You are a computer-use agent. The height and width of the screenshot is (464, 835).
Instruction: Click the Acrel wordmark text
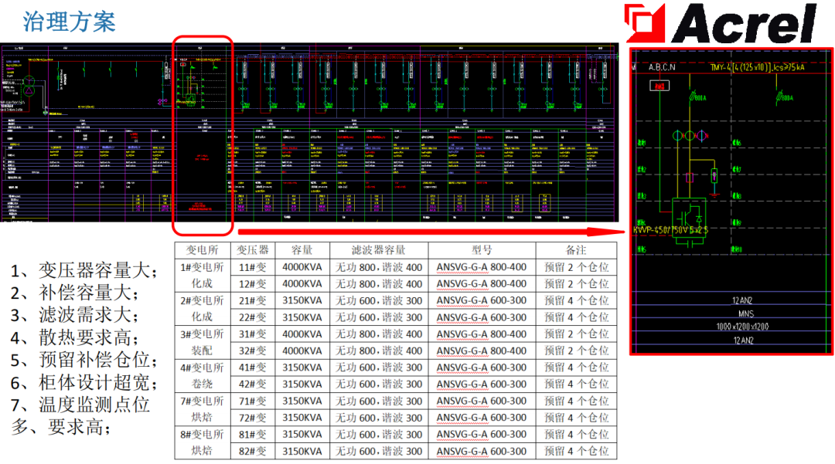pos(745,23)
